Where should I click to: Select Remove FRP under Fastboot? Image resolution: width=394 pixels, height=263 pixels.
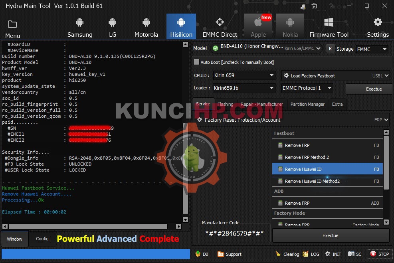pos(327,145)
